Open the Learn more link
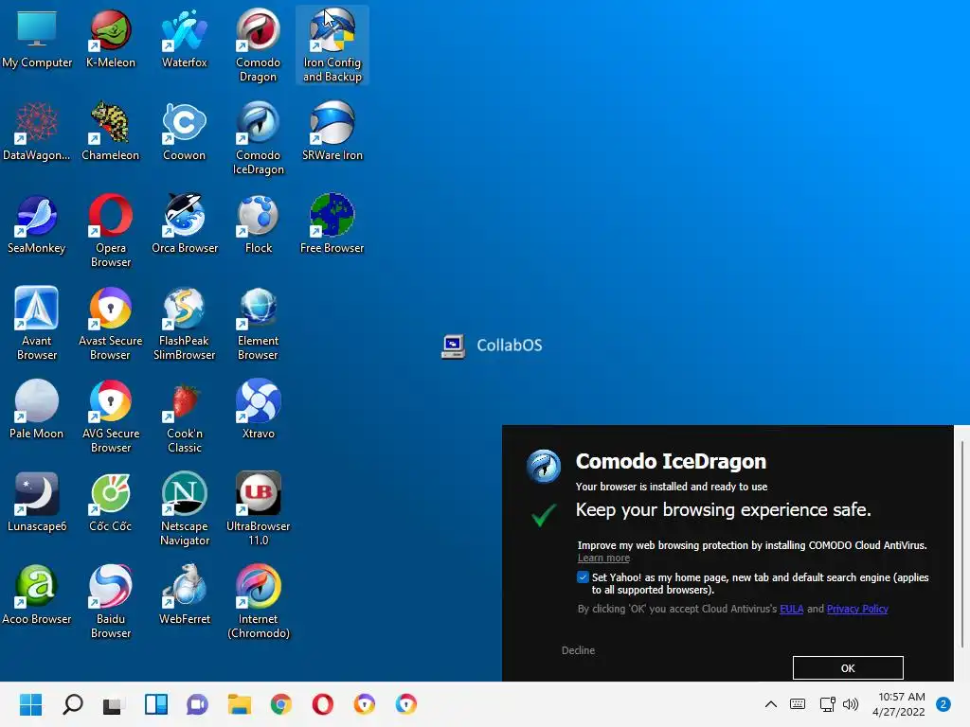 click(x=603, y=558)
